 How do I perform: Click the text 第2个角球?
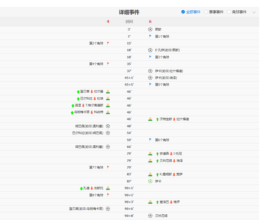(x=96, y=43)
